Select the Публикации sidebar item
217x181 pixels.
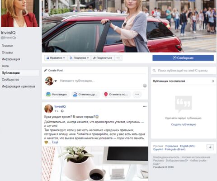[x=19, y=73]
